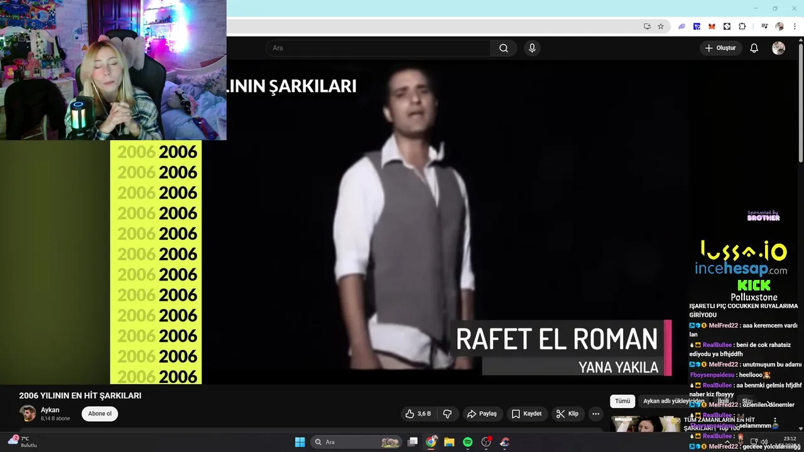The width and height of the screenshot is (804, 452).
Task: Open Chrome media controls icon
Action: pyautogui.click(x=764, y=26)
